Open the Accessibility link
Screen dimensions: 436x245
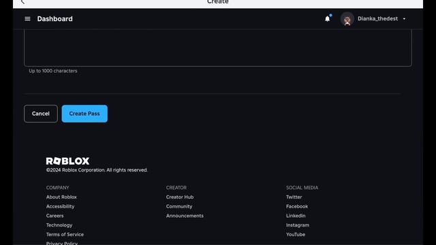61,206
